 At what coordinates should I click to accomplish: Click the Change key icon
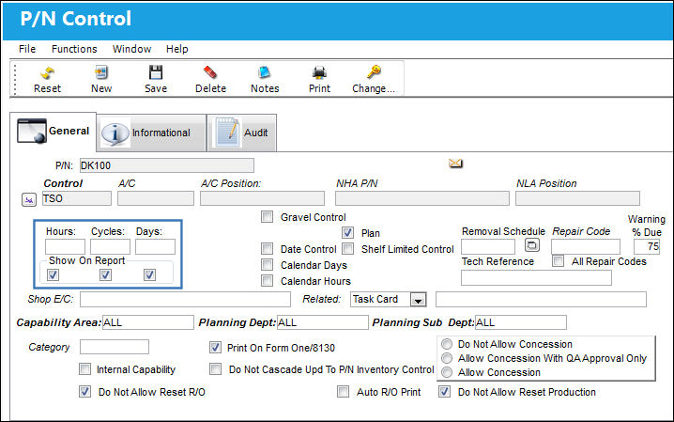click(x=374, y=71)
